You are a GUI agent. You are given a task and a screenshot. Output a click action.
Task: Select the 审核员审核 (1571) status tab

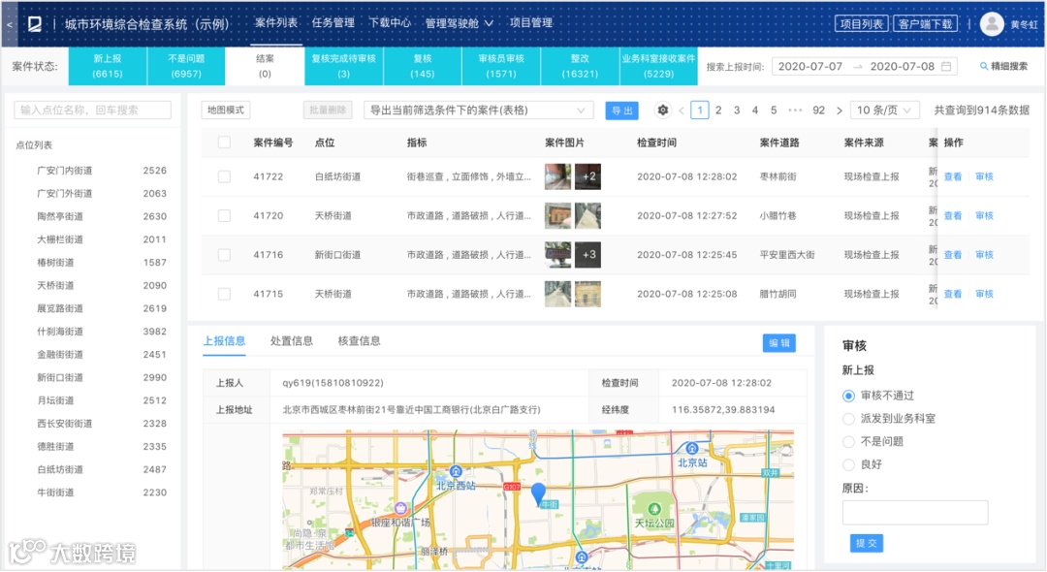click(x=501, y=66)
